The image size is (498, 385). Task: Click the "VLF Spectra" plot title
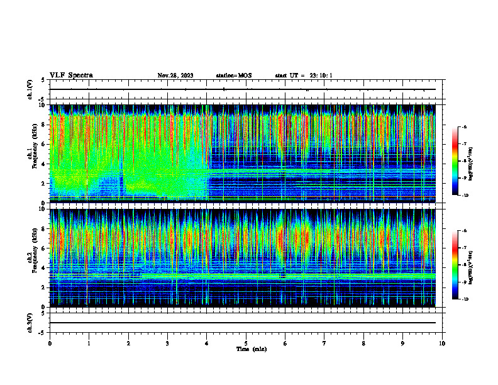pos(71,75)
